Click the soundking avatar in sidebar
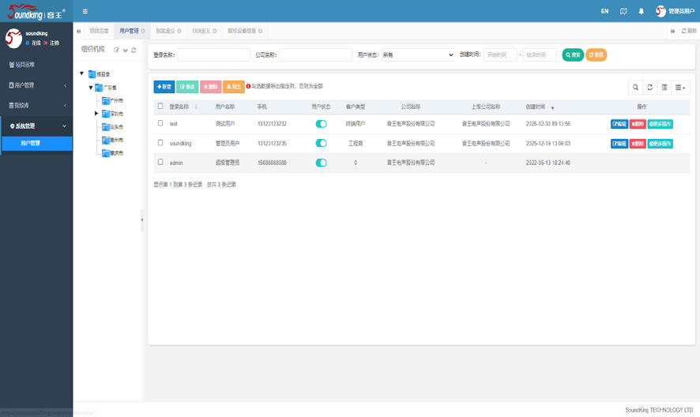This screenshot has width=700, height=417. pyautogui.click(x=13, y=38)
